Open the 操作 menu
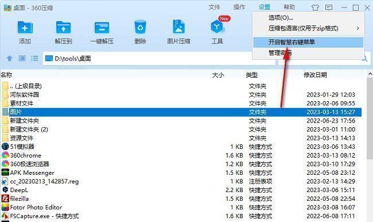This screenshot has height=222, width=373. tap(239, 7)
